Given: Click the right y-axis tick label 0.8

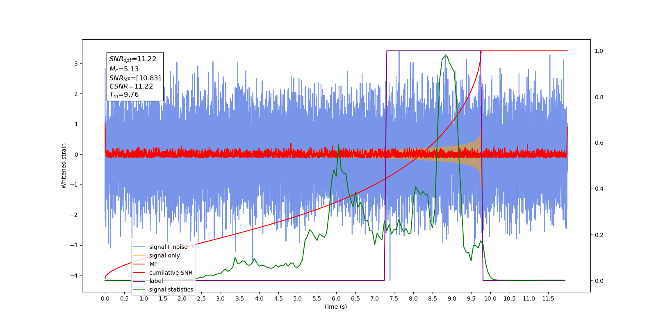Looking at the screenshot, I should click(599, 97).
